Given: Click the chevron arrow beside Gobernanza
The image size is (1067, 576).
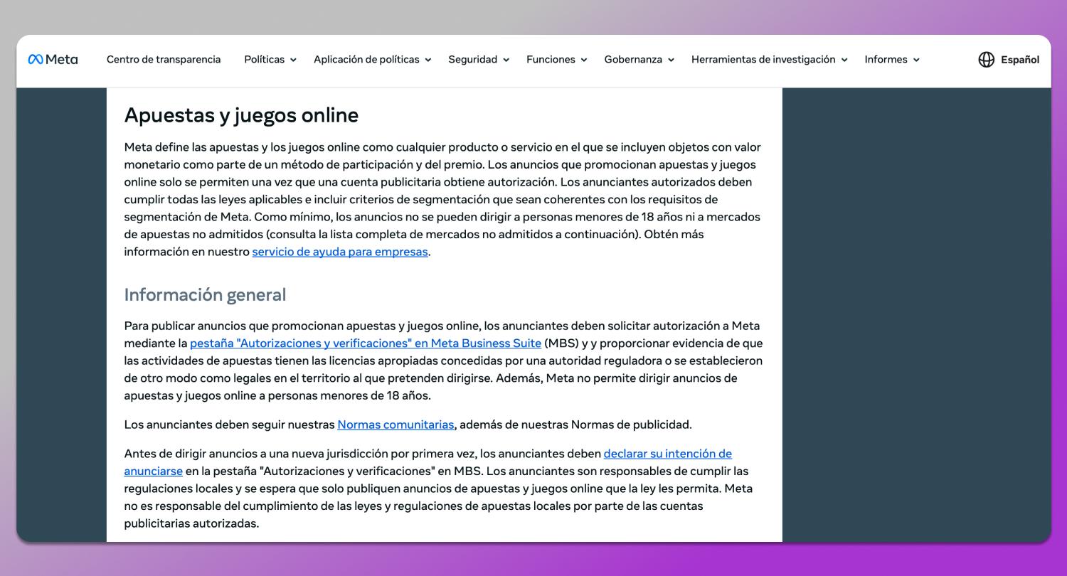Looking at the screenshot, I should pos(671,60).
